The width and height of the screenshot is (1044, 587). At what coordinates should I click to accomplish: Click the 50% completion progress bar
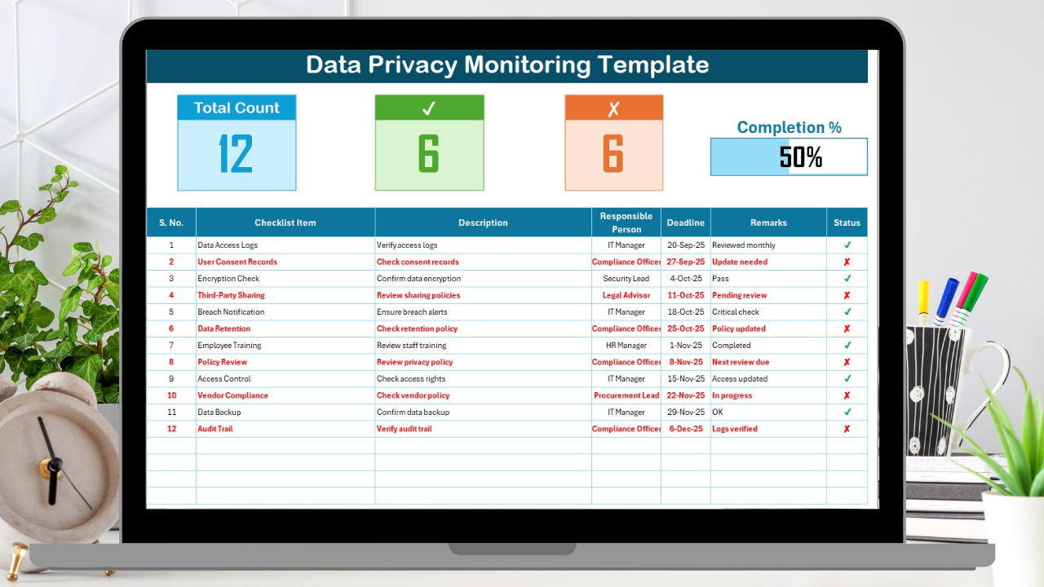click(x=788, y=157)
